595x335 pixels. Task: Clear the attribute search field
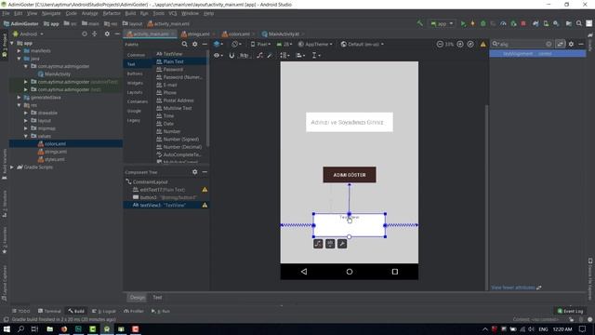[549, 44]
